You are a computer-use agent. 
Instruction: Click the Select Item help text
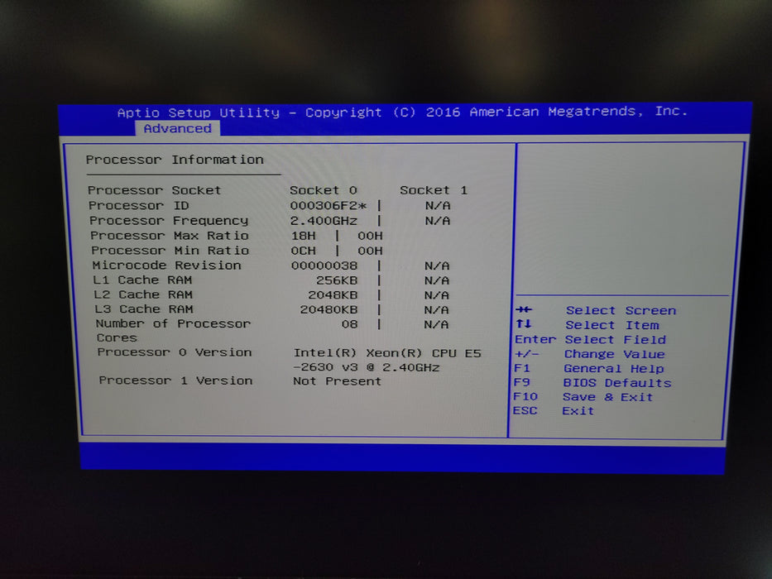pyautogui.click(x=612, y=325)
